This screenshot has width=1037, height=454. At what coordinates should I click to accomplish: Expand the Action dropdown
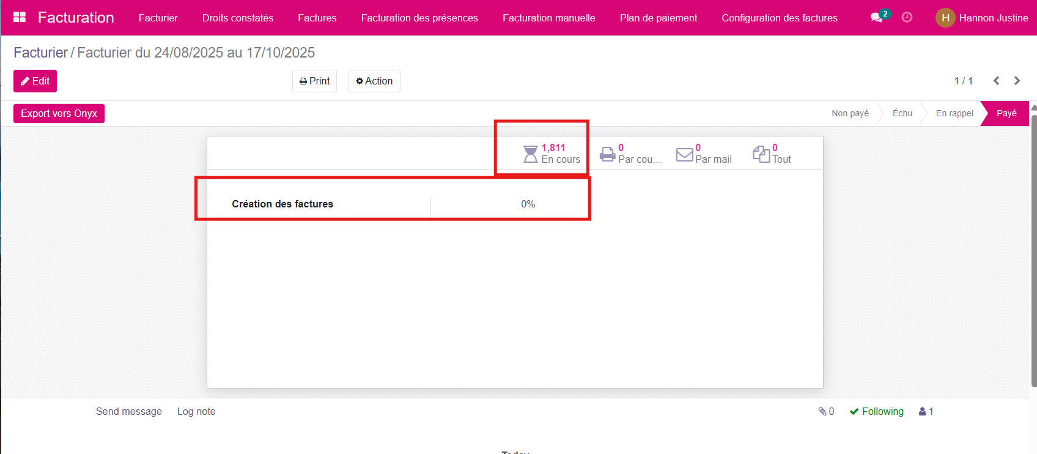tap(374, 81)
